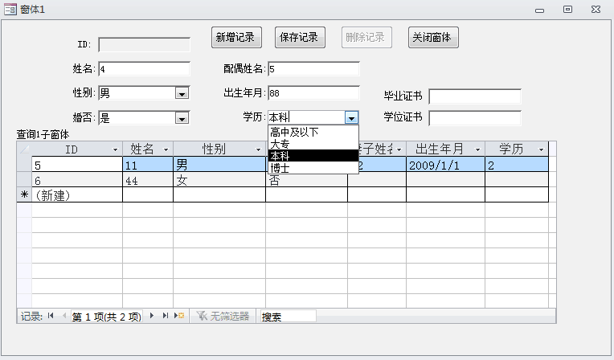Click 学历 cell showing 2 in first row
Image resolution: width=614 pixels, height=360 pixels.
[517, 165]
